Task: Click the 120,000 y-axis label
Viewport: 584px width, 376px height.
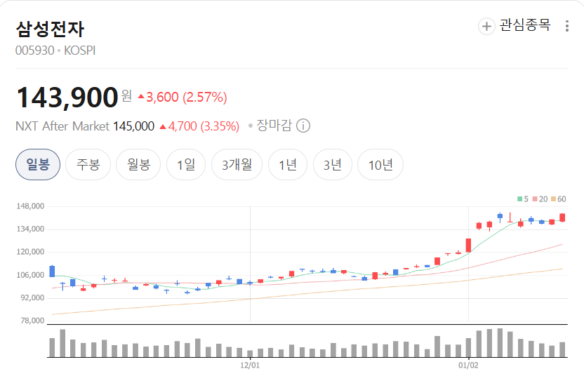Action: point(30,252)
